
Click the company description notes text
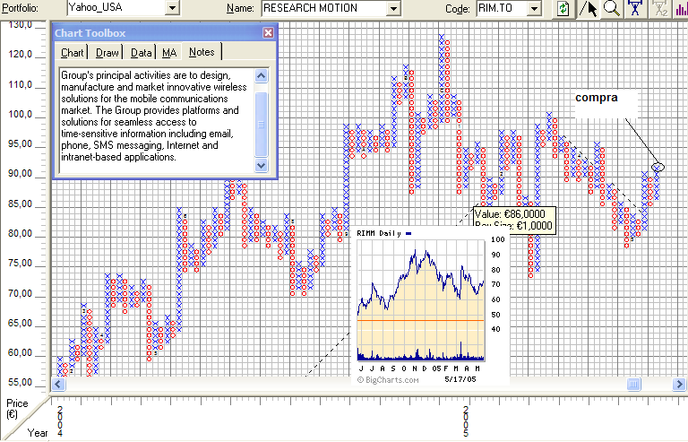(x=154, y=117)
